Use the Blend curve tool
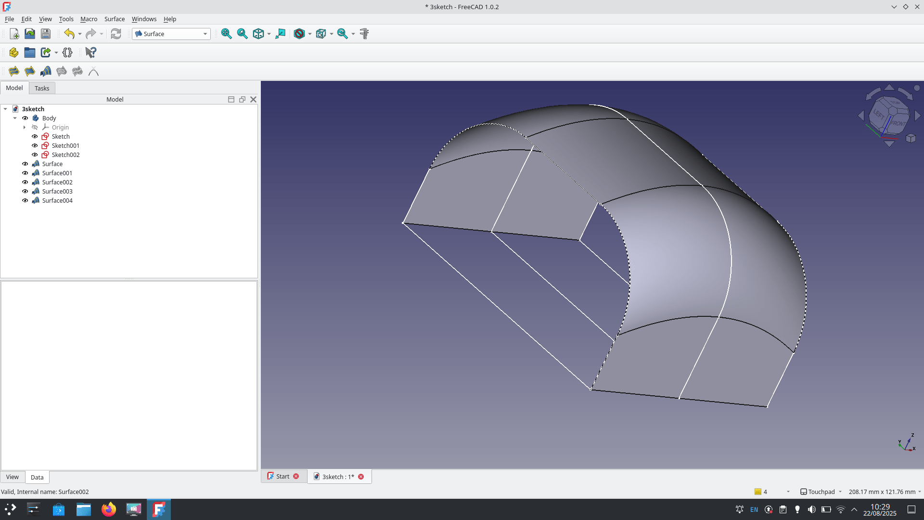Viewport: 924px width, 520px height. [x=93, y=71]
